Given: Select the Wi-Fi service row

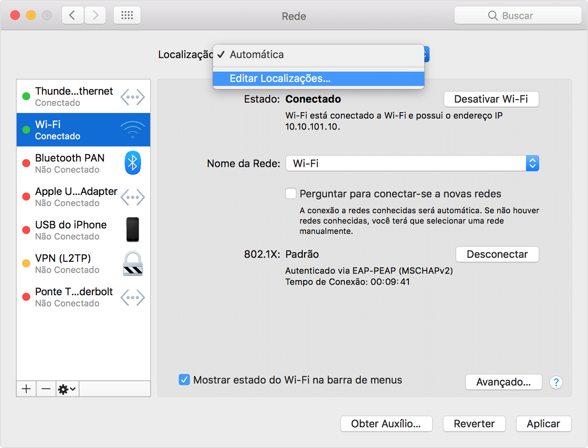Looking at the screenshot, I should pyautogui.click(x=84, y=130).
